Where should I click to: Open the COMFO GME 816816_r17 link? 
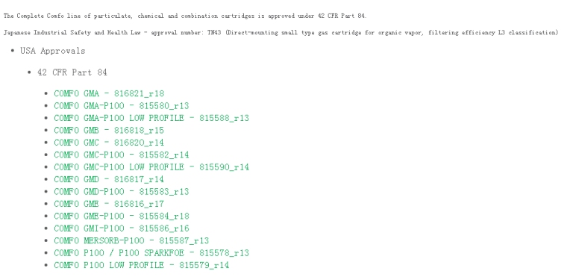coord(109,204)
